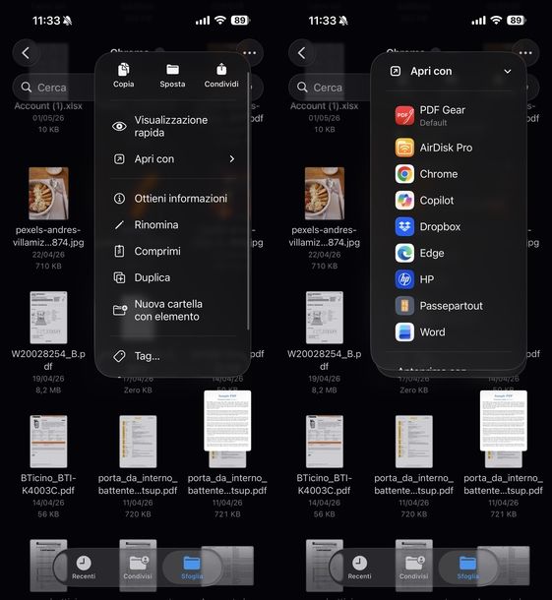Choose Duplica in left menu
The height and width of the screenshot is (600, 552).
(172, 277)
